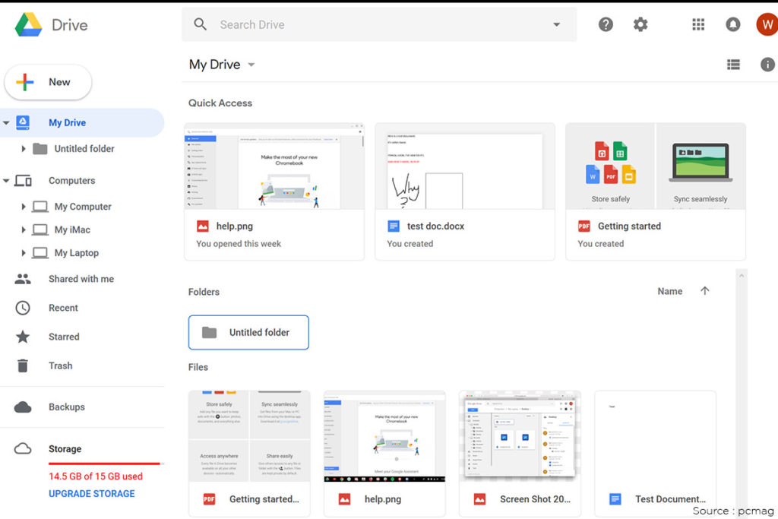Click the UPGRADE STORAGE link

pyautogui.click(x=92, y=494)
